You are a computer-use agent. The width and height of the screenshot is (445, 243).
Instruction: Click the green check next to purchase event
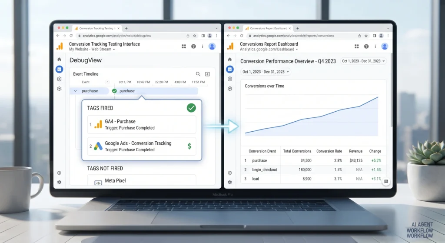coord(114,91)
